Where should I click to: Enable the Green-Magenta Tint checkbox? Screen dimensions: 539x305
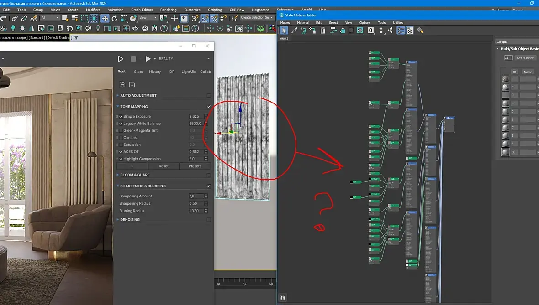pyautogui.click(x=121, y=130)
